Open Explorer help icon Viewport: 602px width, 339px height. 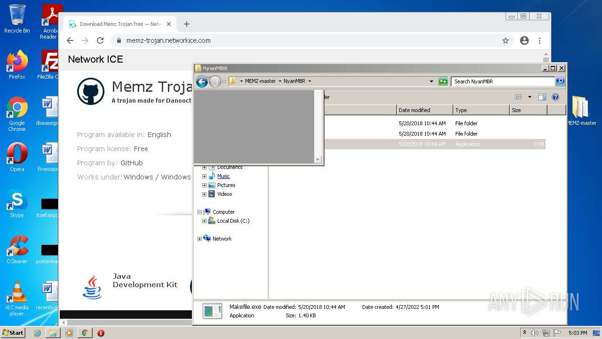point(555,97)
